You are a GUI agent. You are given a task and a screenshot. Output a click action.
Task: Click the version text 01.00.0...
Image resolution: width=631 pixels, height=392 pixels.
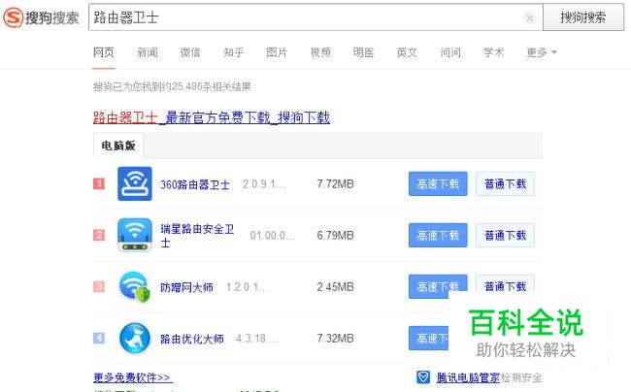(272, 236)
